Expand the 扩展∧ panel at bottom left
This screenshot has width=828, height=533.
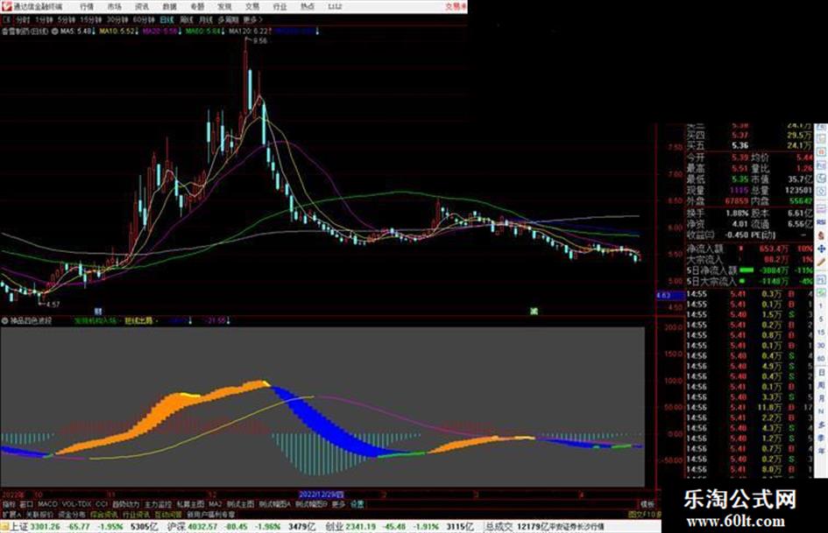coord(11,514)
